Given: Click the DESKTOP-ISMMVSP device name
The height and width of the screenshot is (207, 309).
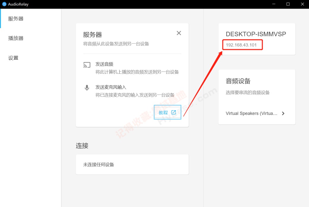Looking at the screenshot, I should pyautogui.click(x=256, y=34).
